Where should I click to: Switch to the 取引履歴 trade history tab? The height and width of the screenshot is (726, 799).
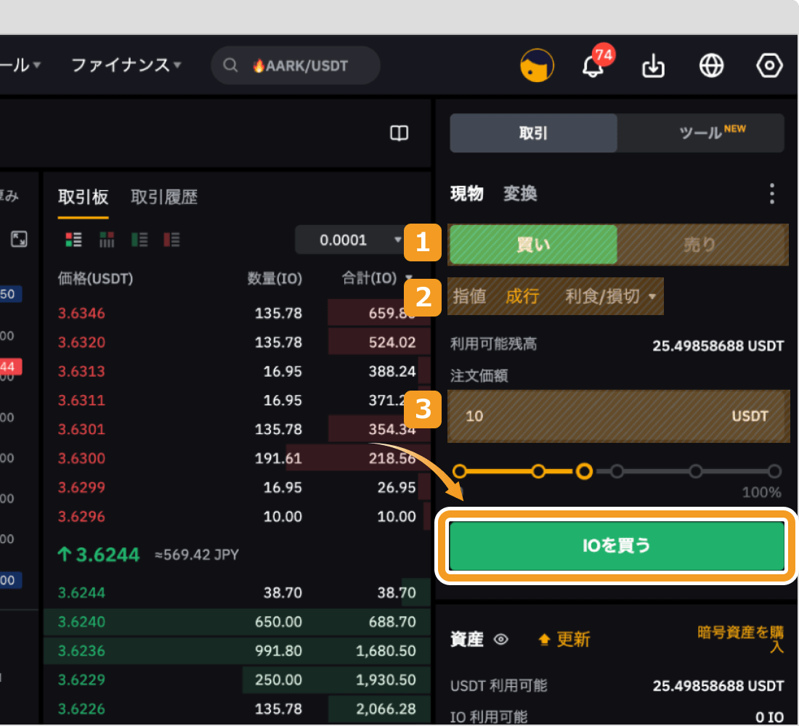(164, 197)
